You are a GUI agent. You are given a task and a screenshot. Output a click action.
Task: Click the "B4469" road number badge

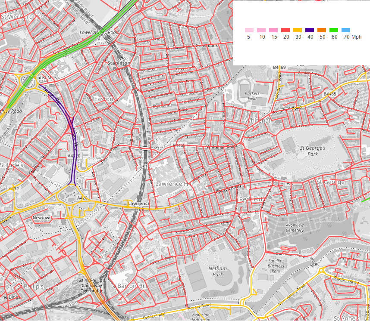click(279, 68)
